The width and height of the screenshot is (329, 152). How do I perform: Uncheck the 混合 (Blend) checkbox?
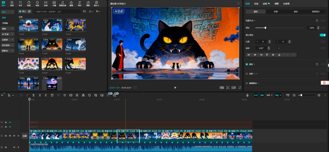point(247,64)
